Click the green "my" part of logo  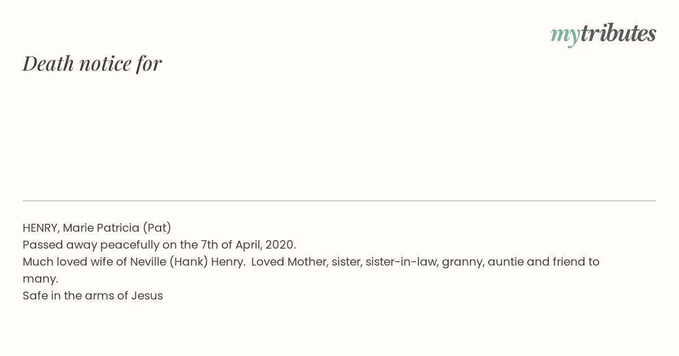(x=565, y=36)
